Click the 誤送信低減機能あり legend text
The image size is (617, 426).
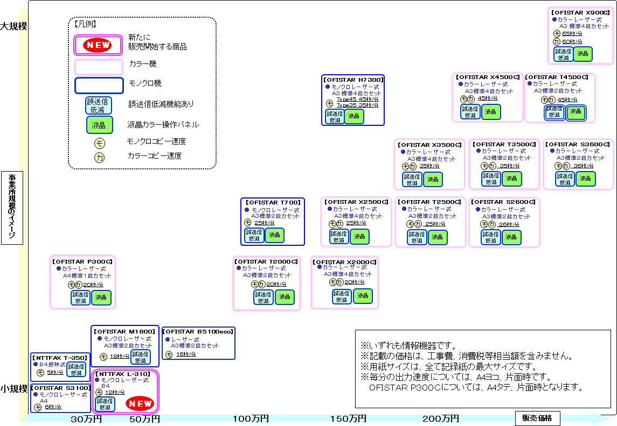pyautogui.click(x=161, y=104)
